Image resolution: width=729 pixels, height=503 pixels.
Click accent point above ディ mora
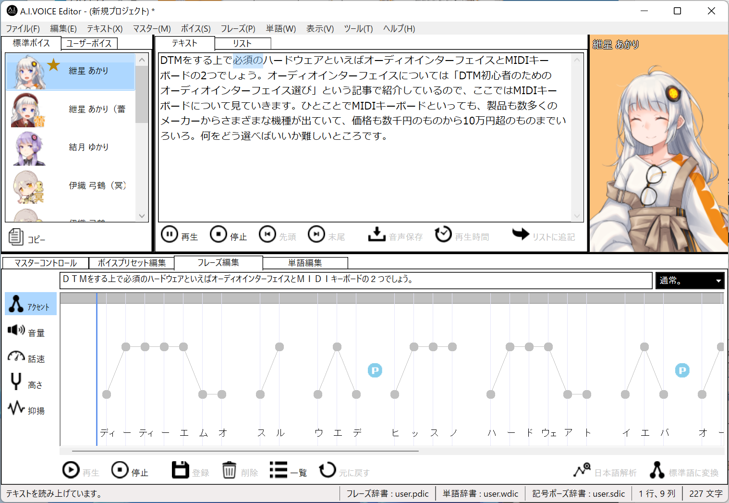click(107, 394)
